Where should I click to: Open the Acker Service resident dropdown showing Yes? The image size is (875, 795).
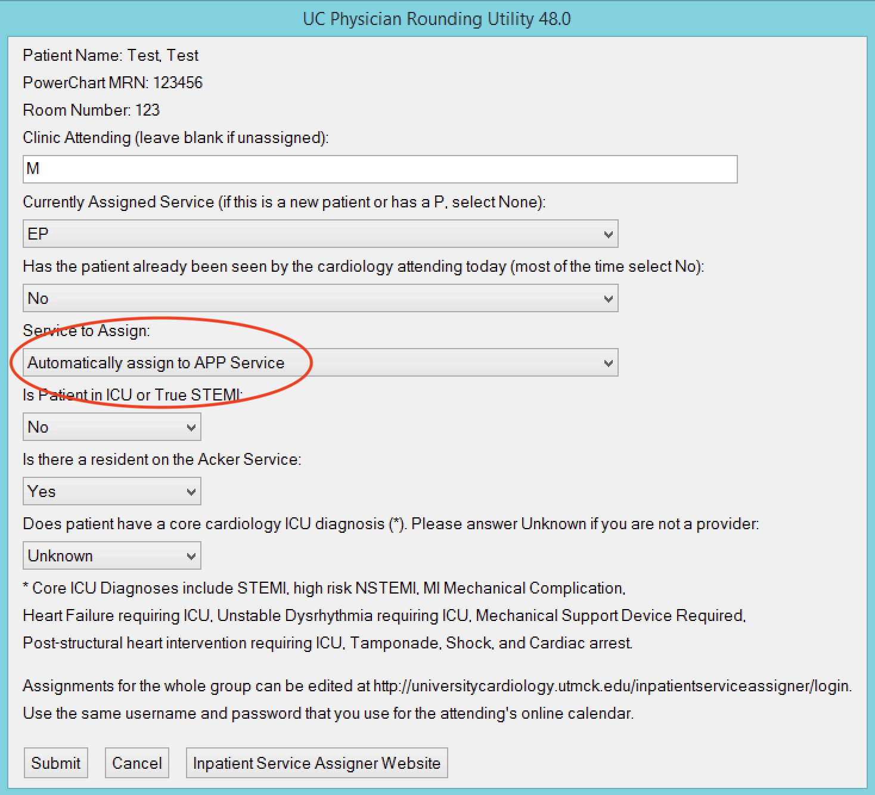coord(111,491)
